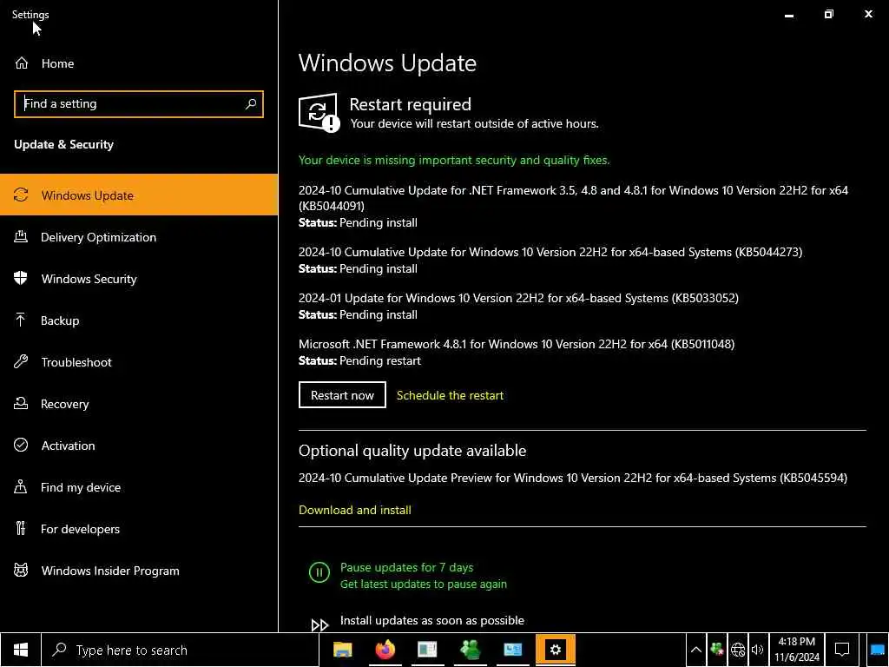Open the volume speaker tray icon
This screenshot has width=889, height=667.
[x=757, y=650]
